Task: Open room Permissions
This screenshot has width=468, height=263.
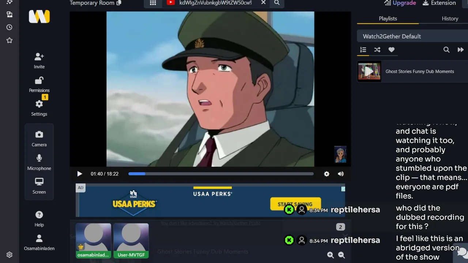Action: [x=39, y=84]
